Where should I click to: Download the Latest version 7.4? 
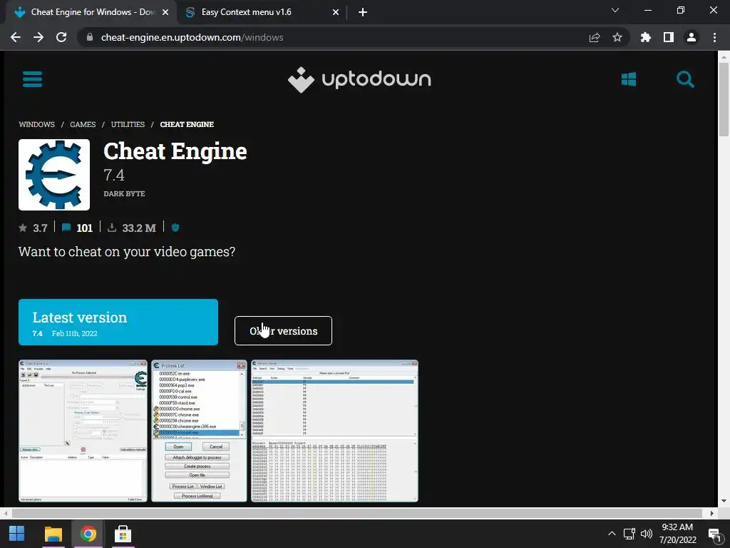[x=118, y=322]
